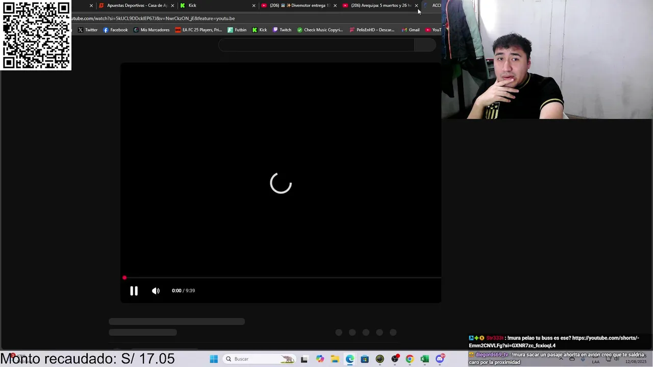Switch to the Arequipa: 5 muertos tab
Screen dimensions: 653x367
pos(380,6)
